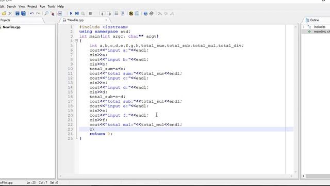This screenshot has width=330, height=186.
Task: Click the 'using namespace std;' line
Action: 105,32
